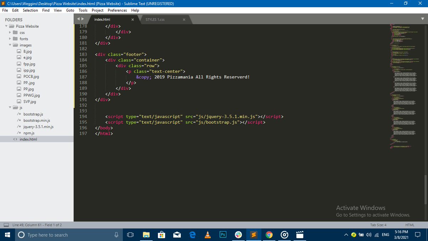The image size is (428, 241).
Task: Click the css folder icon
Action: tap(15, 32)
